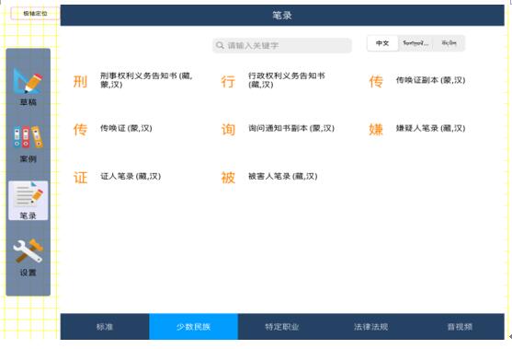The image size is (512, 349).
Task: Open 设置 wrench and hammer icon
Action: coord(28,250)
